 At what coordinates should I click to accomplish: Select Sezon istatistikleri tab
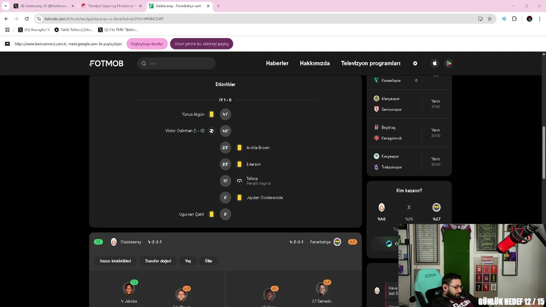click(115, 261)
